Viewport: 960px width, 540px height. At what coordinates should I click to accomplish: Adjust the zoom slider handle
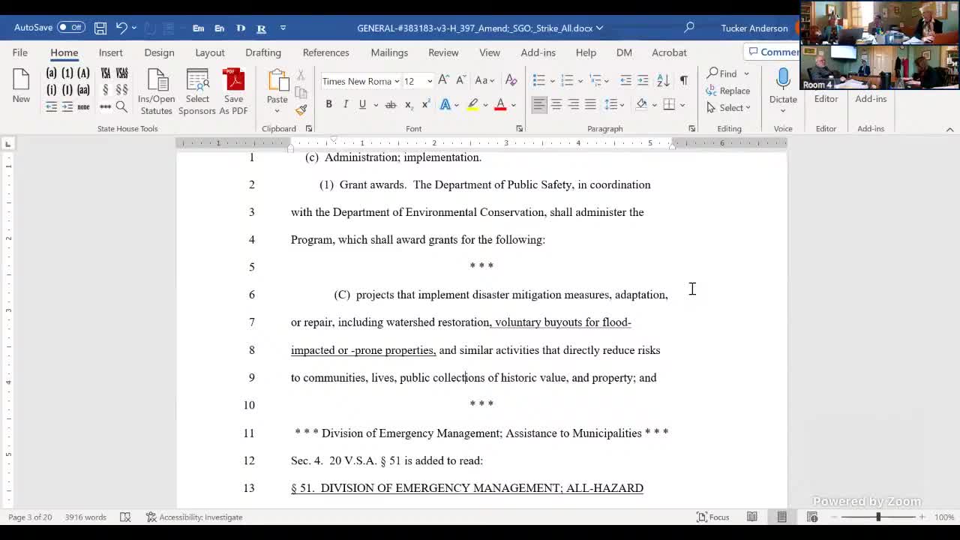878,517
